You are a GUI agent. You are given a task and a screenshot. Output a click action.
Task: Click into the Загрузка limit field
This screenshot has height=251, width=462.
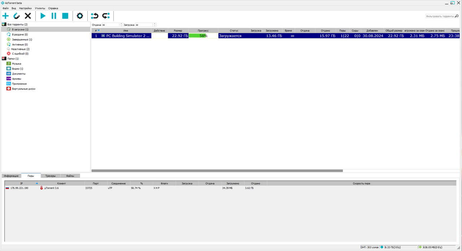point(144,25)
